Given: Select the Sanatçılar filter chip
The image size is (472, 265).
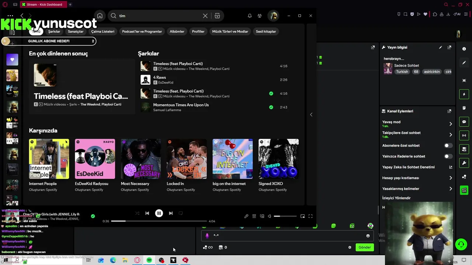Looking at the screenshot, I should tap(76, 31).
